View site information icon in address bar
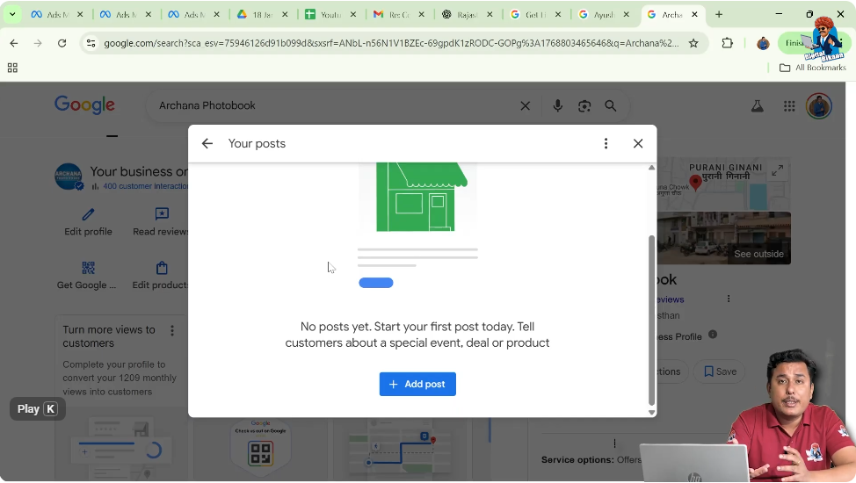The height and width of the screenshot is (483, 856). [x=91, y=43]
